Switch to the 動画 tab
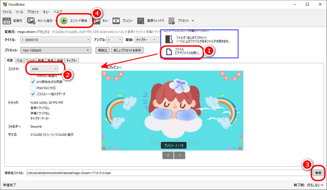This screenshot has height=190, width=327. (41, 61)
